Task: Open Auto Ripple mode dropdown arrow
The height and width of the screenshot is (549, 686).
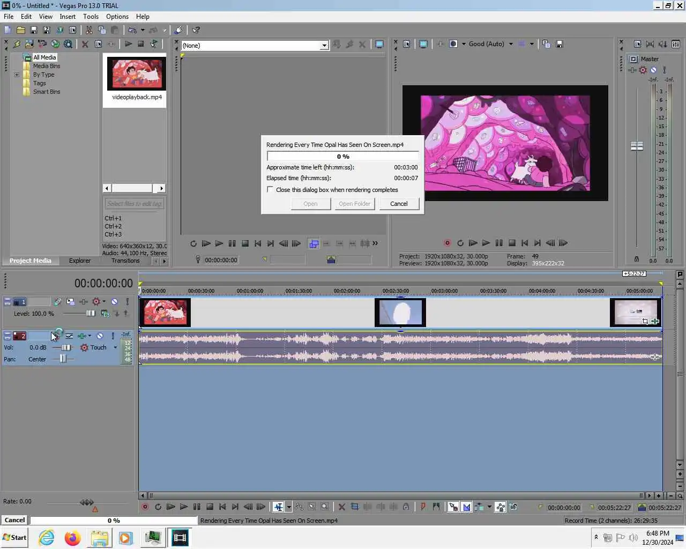Action: (x=489, y=507)
